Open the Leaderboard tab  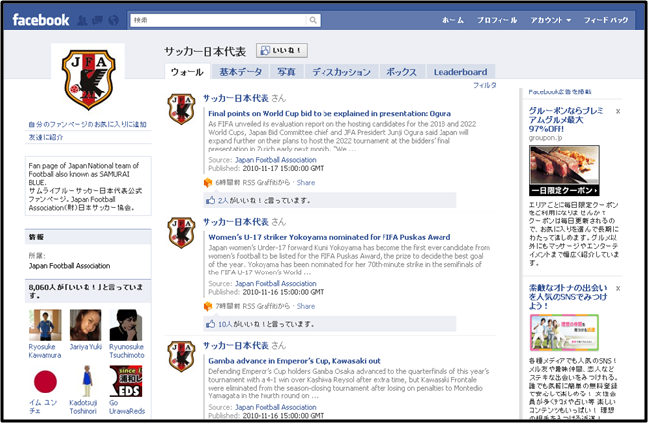[x=460, y=72]
